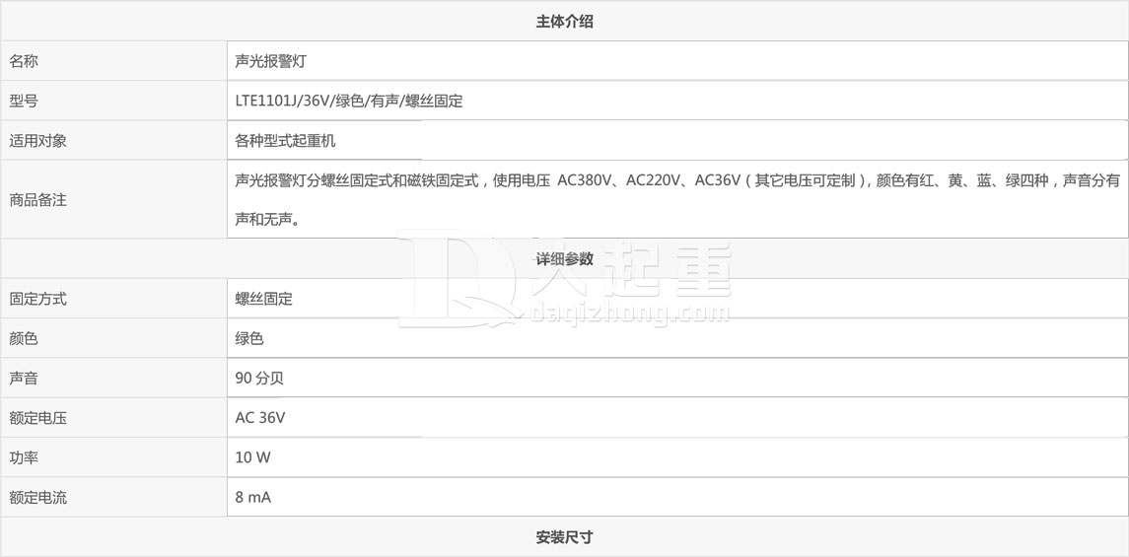Image resolution: width=1129 pixels, height=557 pixels.
Task: Select the 商品备注 label cell
Action: click(x=113, y=199)
